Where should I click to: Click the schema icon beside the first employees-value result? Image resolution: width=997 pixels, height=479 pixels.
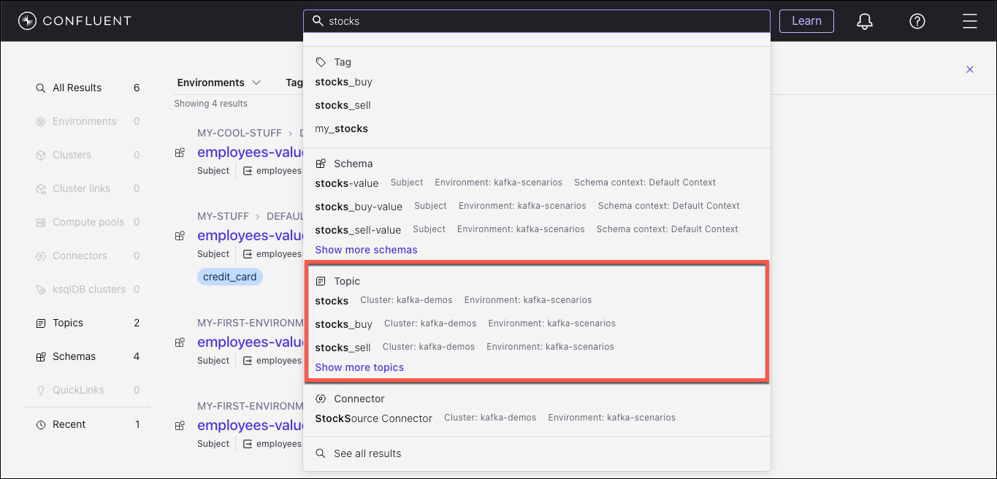(x=180, y=153)
